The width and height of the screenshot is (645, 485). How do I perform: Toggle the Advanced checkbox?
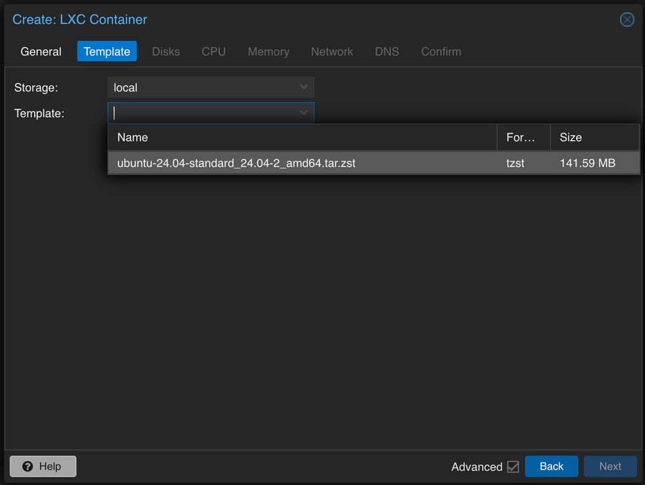click(513, 466)
